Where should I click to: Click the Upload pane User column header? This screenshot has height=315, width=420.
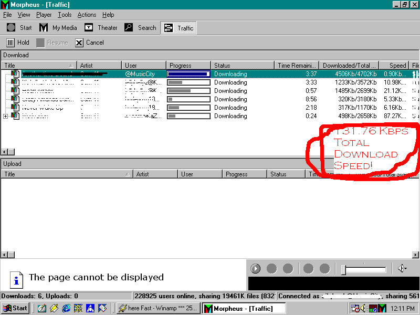[x=201, y=174]
